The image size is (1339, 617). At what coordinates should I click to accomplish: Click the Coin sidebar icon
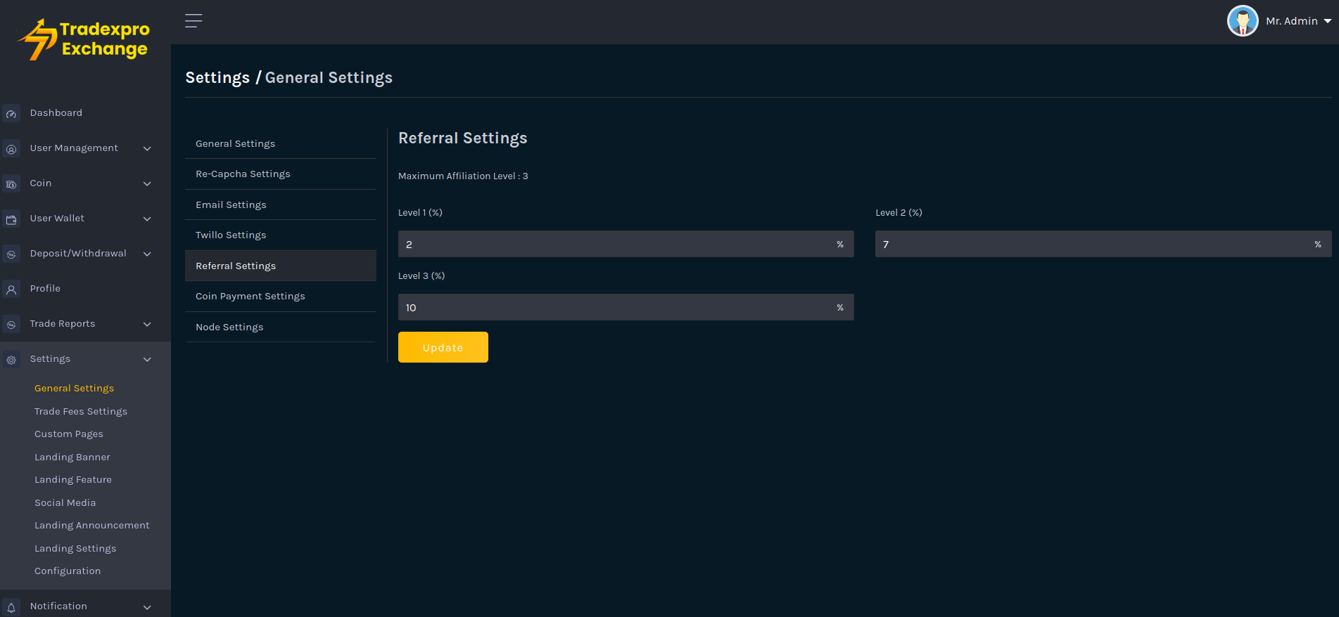pos(11,184)
